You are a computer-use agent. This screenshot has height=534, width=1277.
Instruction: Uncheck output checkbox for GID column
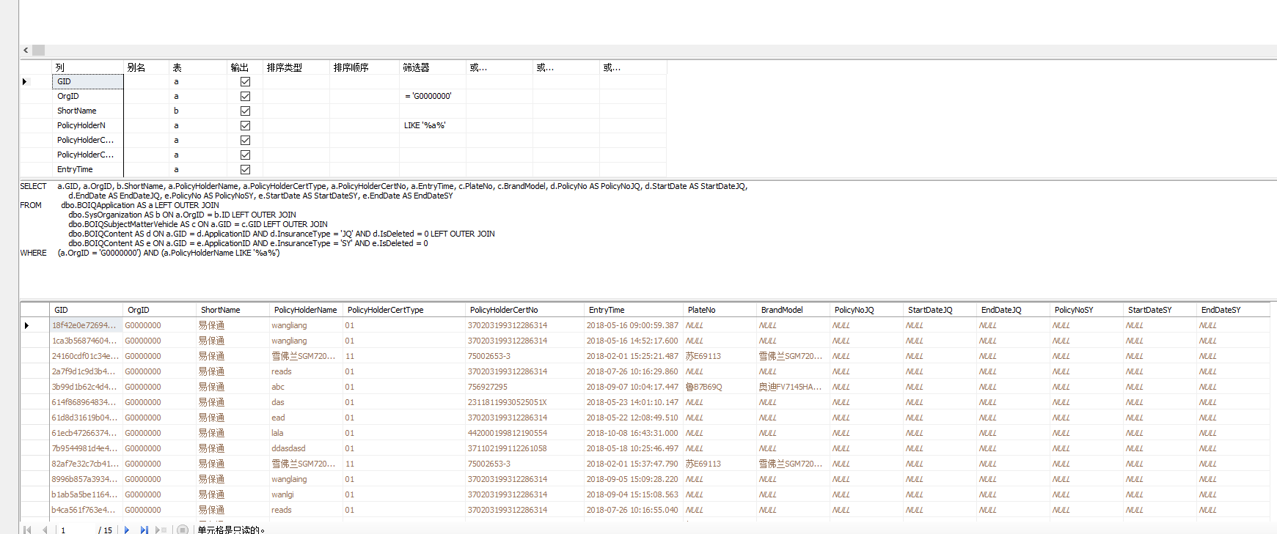(x=245, y=82)
